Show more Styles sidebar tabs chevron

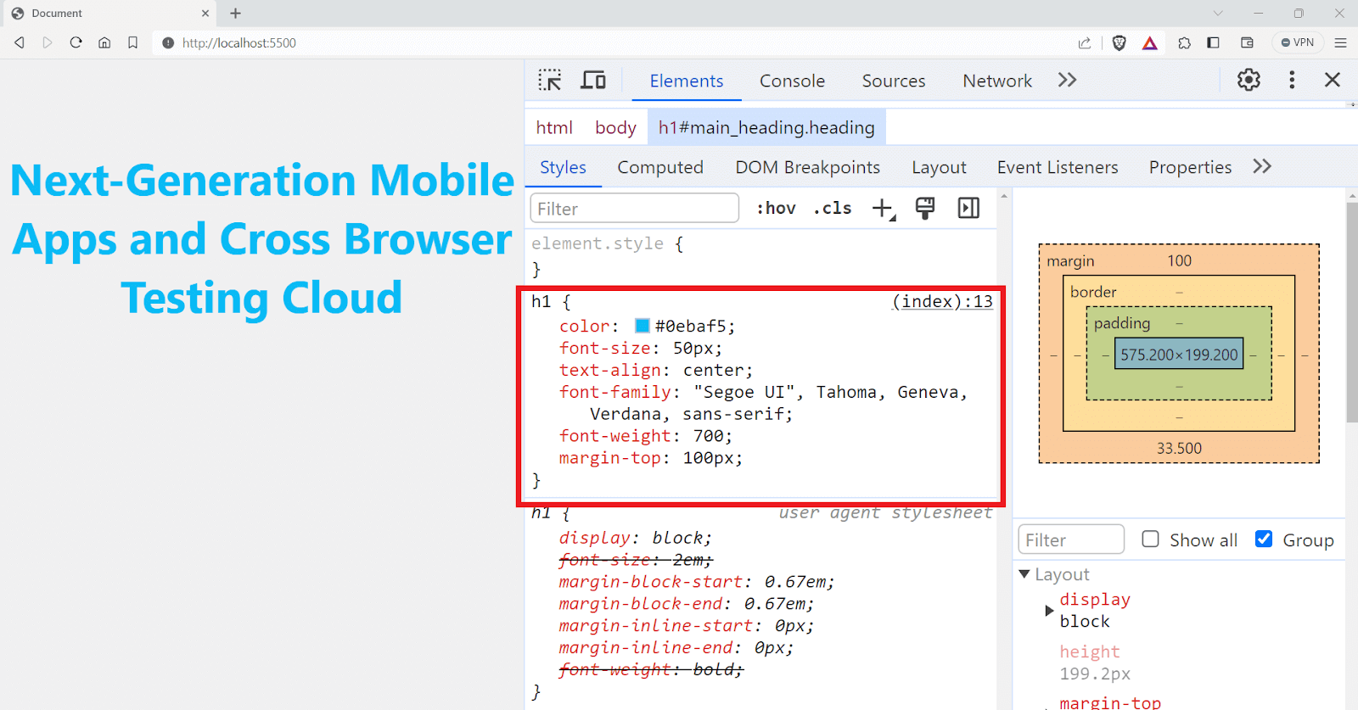pyautogui.click(x=1262, y=167)
